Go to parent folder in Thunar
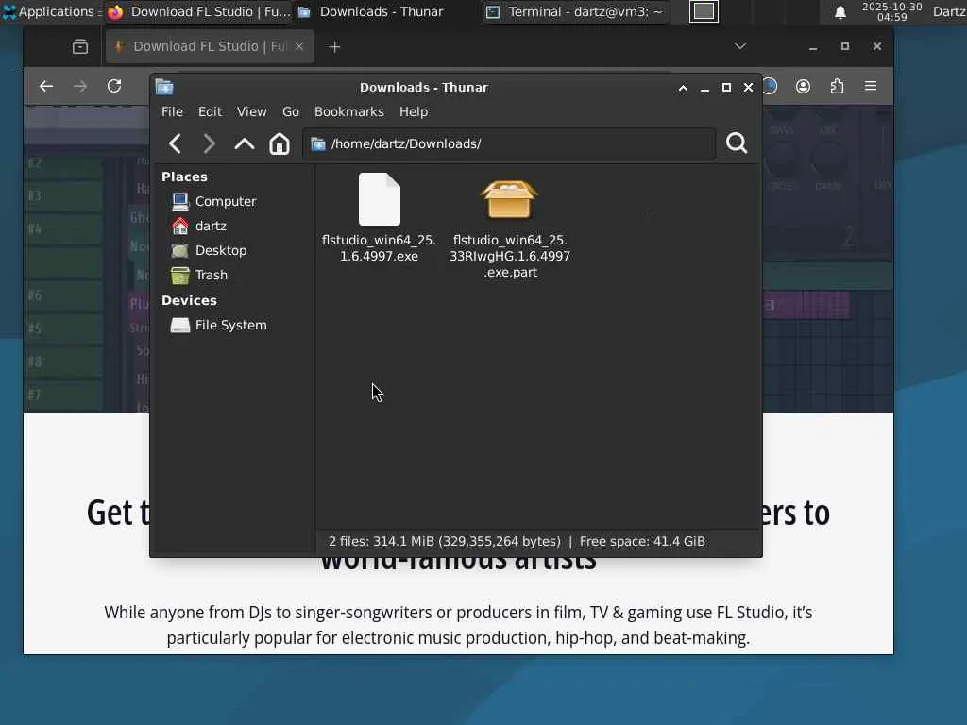 245,143
